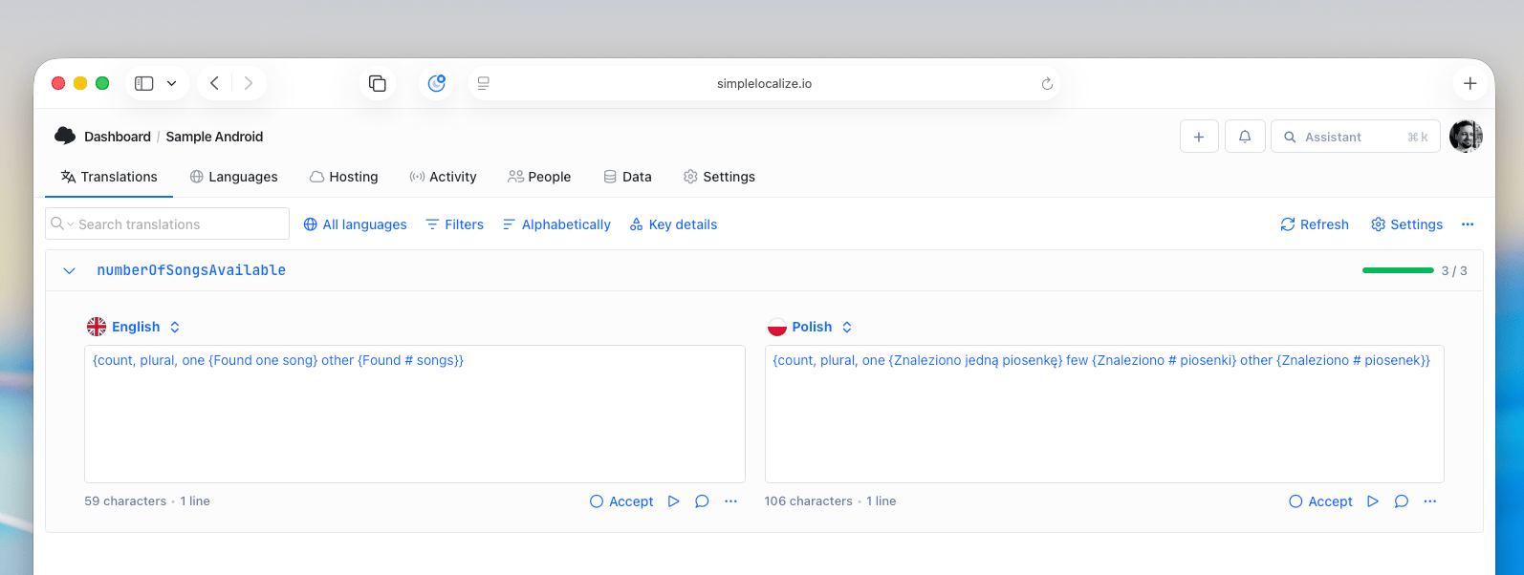1524x575 pixels.
Task: Click the notifications bell icon
Action: 1244,137
